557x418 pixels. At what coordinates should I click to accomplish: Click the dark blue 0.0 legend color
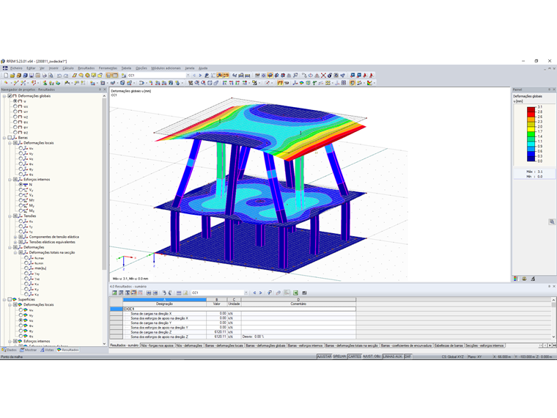531,159
